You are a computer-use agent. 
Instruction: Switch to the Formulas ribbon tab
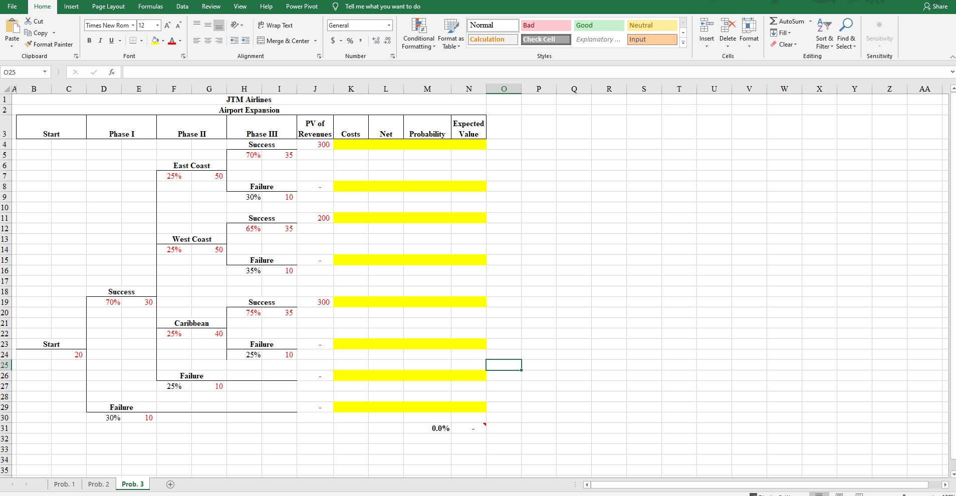click(x=150, y=7)
